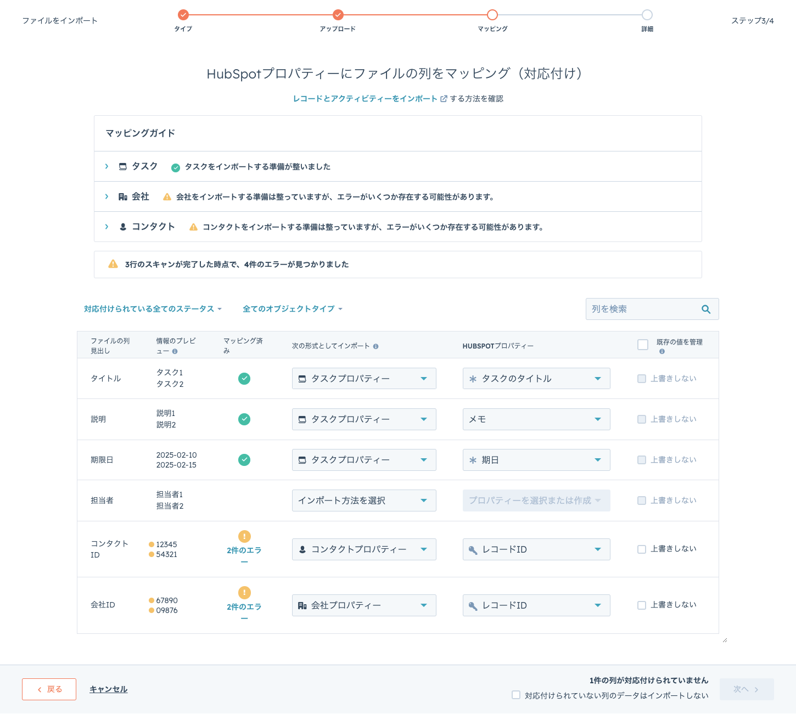Click the mapped check icon in 期限日 row
796x714 pixels.
[x=244, y=459]
